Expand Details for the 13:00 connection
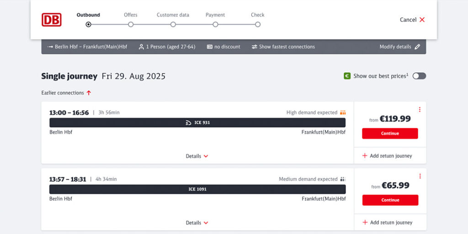 (x=197, y=156)
